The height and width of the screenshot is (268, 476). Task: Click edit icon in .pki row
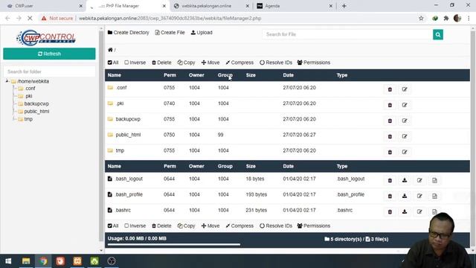pos(405,105)
